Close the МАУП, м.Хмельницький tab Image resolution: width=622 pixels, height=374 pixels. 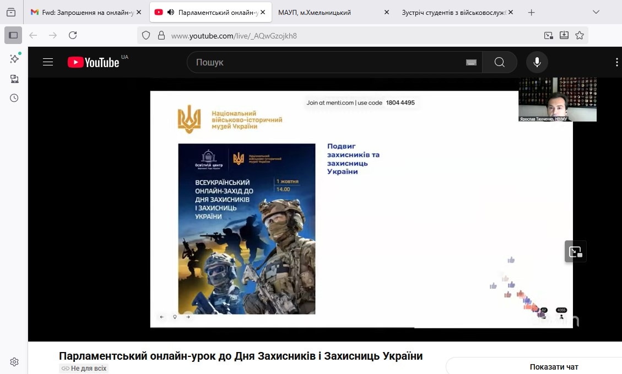(x=387, y=12)
